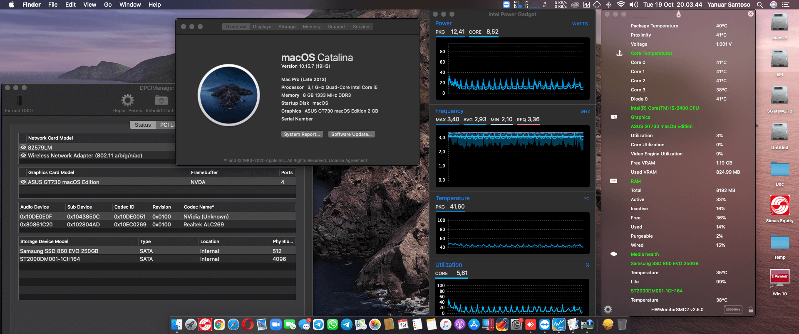Image resolution: width=799 pixels, height=334 pixels.
Task: Select the EFI drive desktop icon
Action: (779, 59)
